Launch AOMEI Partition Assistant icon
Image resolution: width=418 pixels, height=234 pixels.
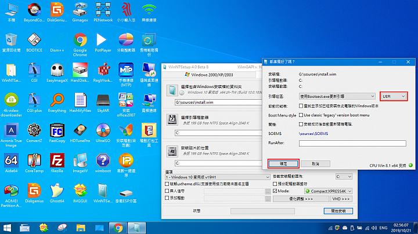pyautogui.click(x=11, y=195)
